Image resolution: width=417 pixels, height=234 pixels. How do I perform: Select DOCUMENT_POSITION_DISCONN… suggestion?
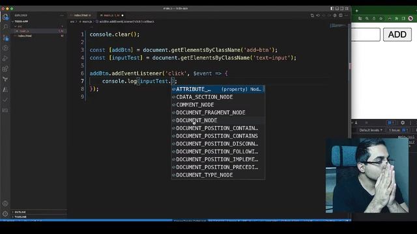coord(218,144)
